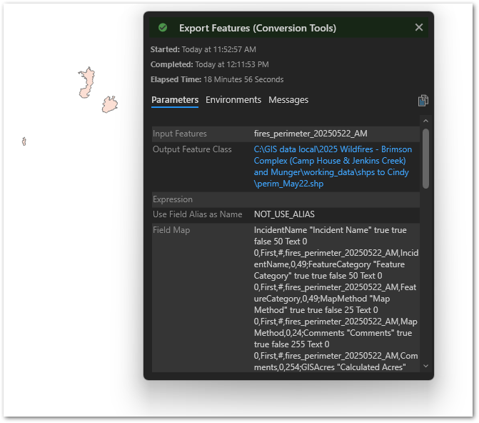Click the Elapsed Time line
The width and height of the screenshot is (479, 423).
[x=217, y=79]
